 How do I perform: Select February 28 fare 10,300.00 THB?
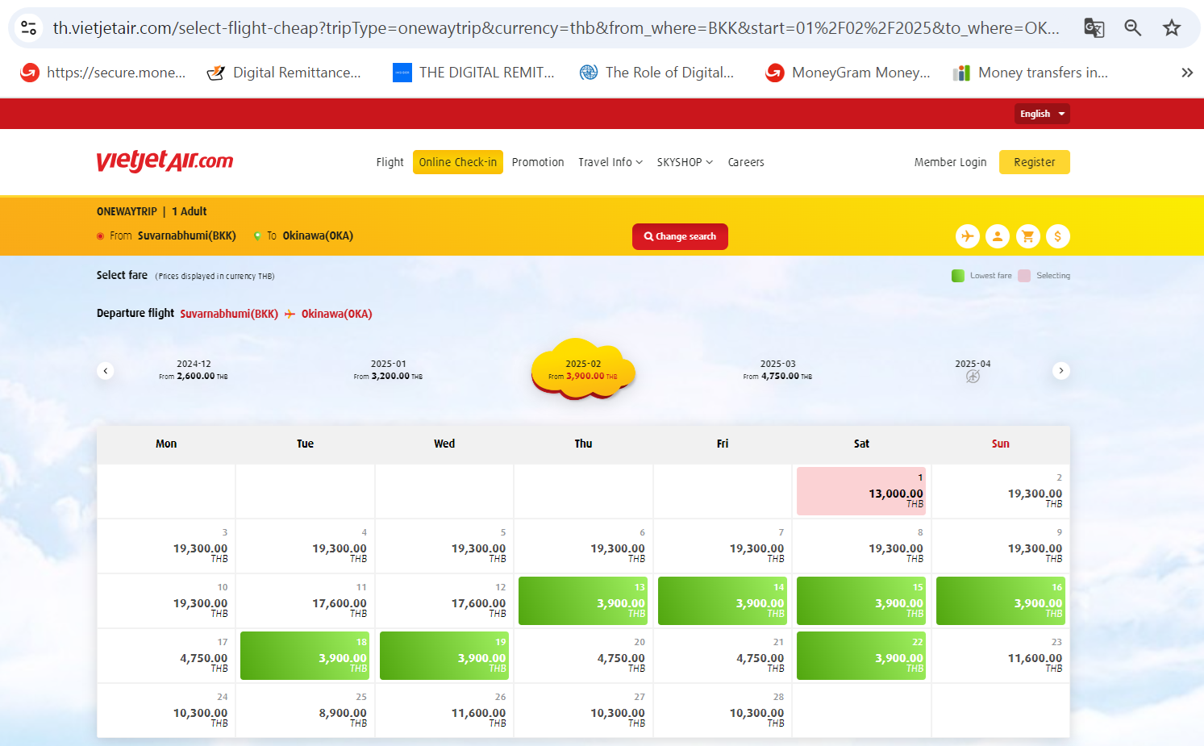[x=723, y=711]
